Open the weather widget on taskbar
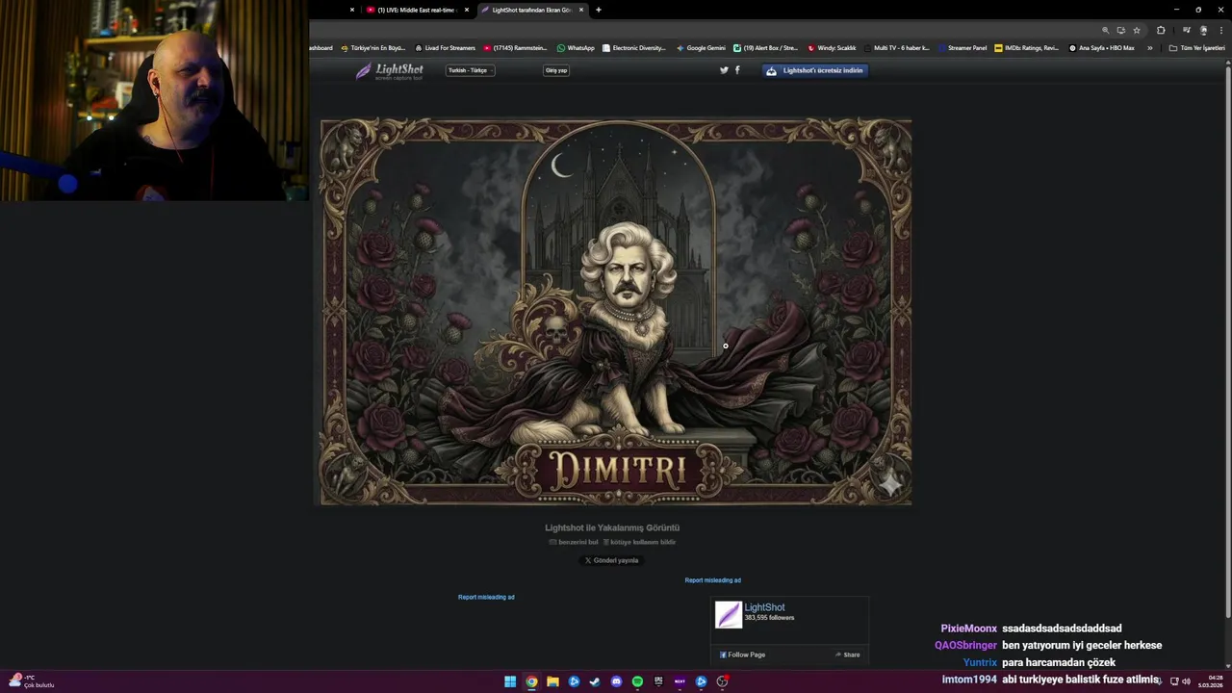The image size is (1232, 693). pyautogui.click(x=31, y=680)
